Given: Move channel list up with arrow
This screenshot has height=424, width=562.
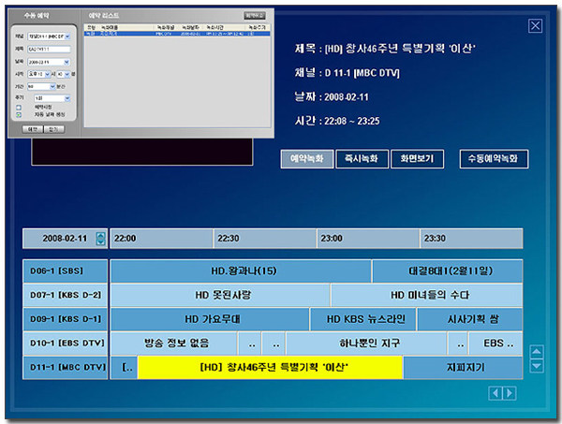Looking at the screenshot, I should [536, 352].
